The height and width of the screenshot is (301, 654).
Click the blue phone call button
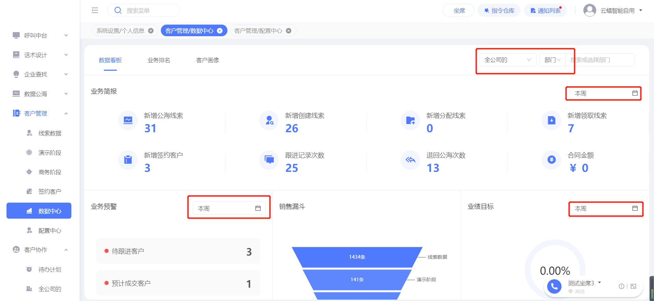[554, 287]
